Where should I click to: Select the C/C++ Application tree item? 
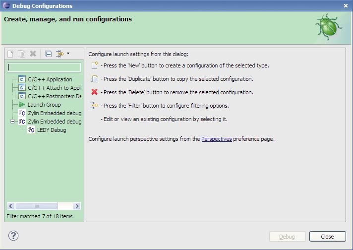click(50, 79)
